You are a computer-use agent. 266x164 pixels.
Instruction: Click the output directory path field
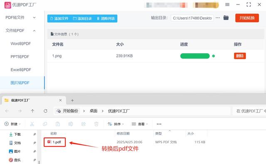pos(192,18)
